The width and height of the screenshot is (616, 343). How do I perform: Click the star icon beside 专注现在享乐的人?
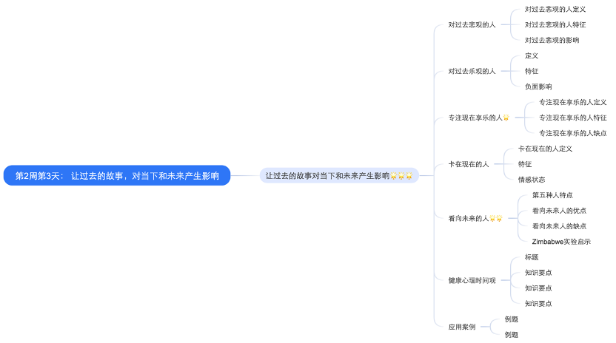pyautogui.click(x=506, y=118)
